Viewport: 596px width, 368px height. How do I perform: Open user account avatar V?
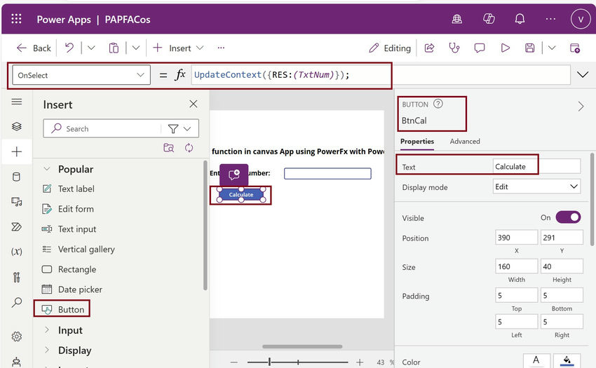point(581,19)
